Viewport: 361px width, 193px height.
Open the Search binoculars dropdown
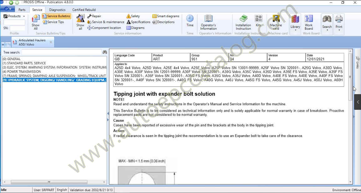click(327, 24)
